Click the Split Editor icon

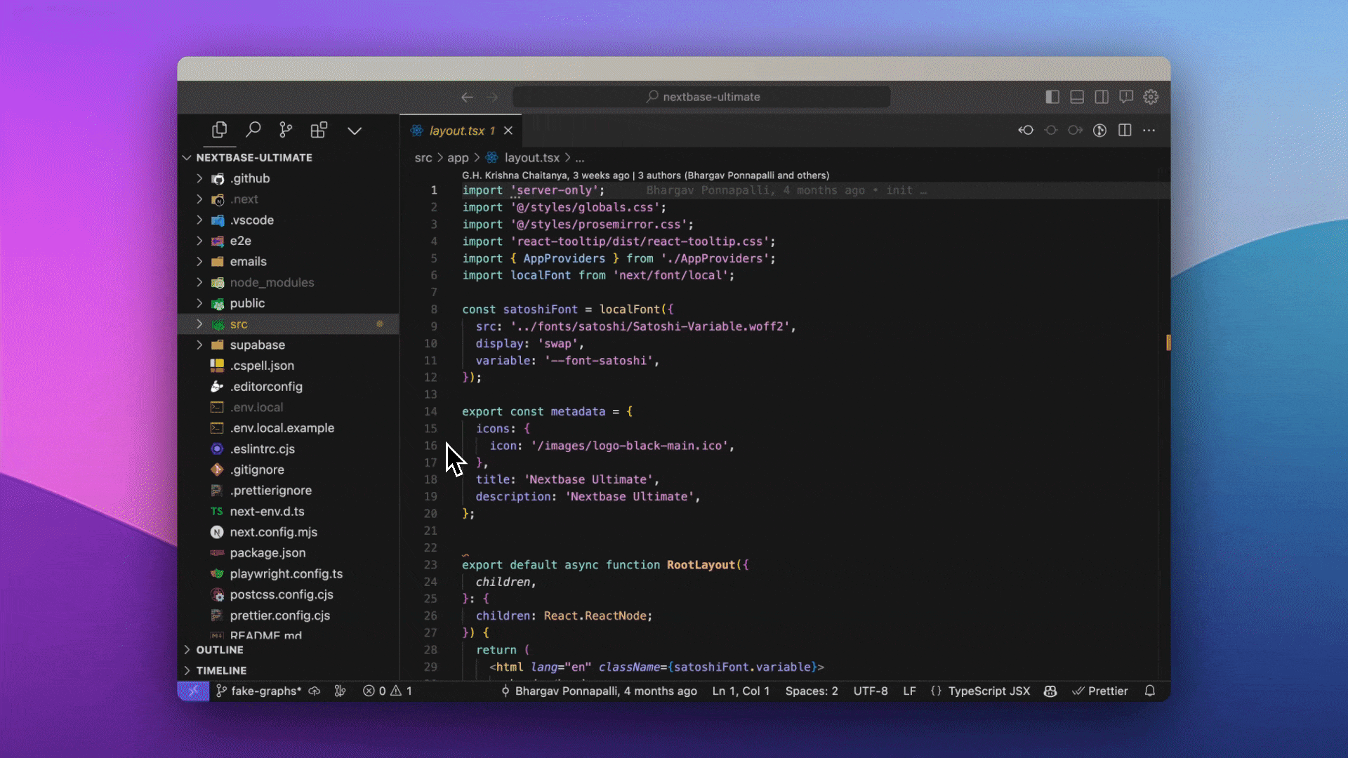point(1125,130)
